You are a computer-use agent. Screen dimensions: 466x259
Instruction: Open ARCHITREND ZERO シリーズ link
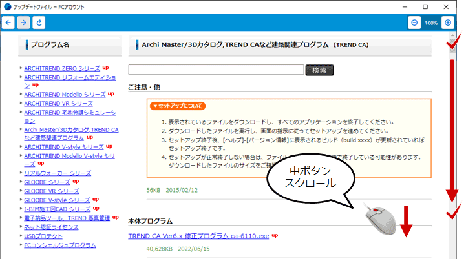click(62, 68)
